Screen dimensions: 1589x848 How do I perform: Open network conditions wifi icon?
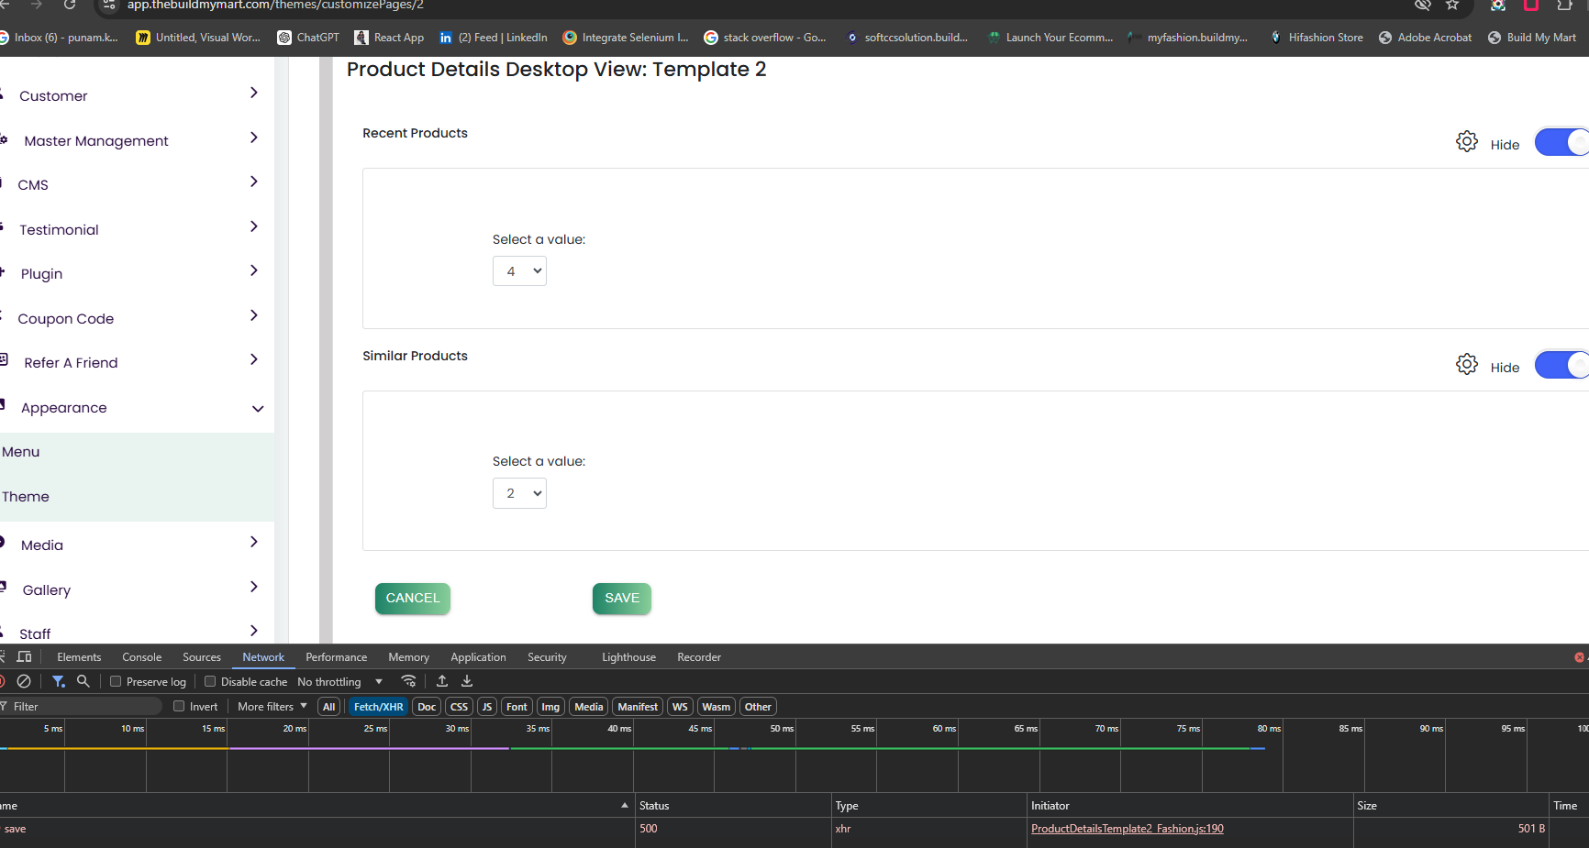[x=409, y=681]
